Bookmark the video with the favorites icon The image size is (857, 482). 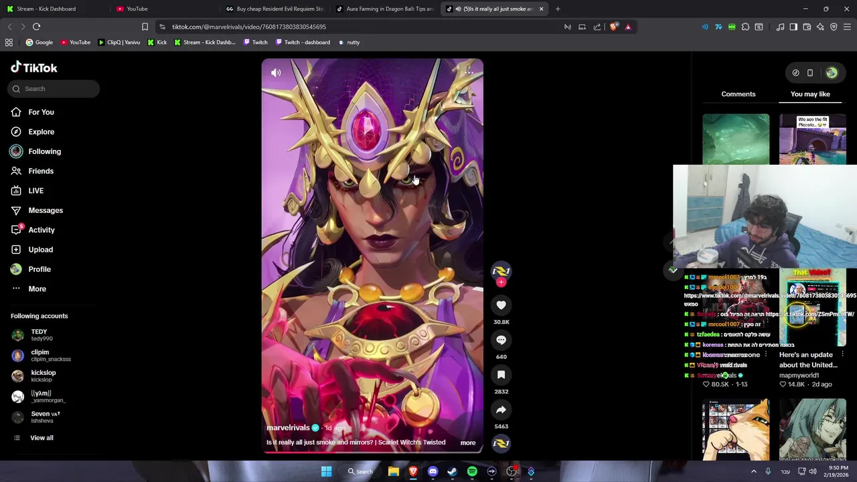(x=501, y=375)
